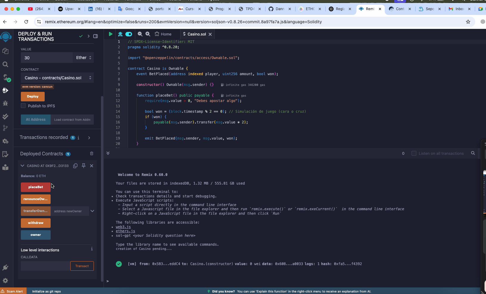Clear all deployed contracts with the trash icon
The height and width of the screenshot is (294, 486).
click(x=92, y=154)
